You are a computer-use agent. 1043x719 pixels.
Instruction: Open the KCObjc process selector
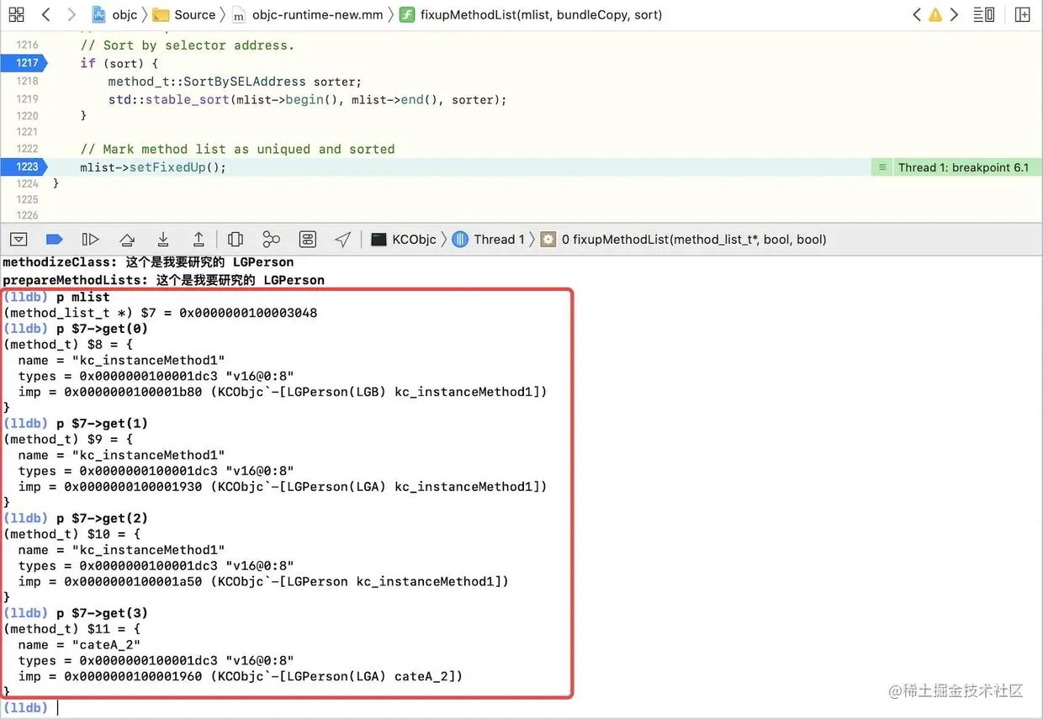414,240
